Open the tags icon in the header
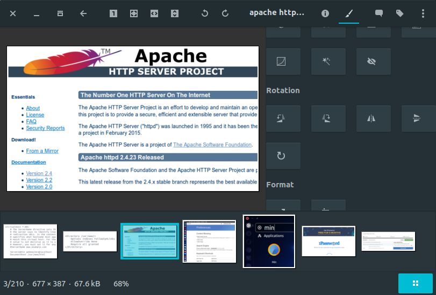Viewport: 436px width, 295px height. tap(399, 13)
